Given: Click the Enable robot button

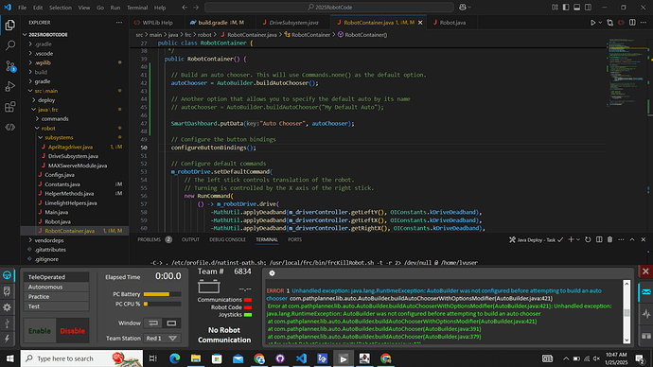Looking at the screenshot, I should point(40,331).
